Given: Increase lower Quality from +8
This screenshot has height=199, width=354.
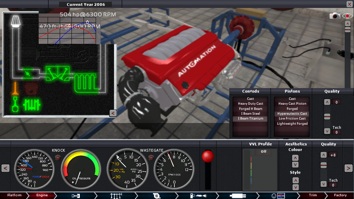Looking at the screenshot, I should coord(324,155).
